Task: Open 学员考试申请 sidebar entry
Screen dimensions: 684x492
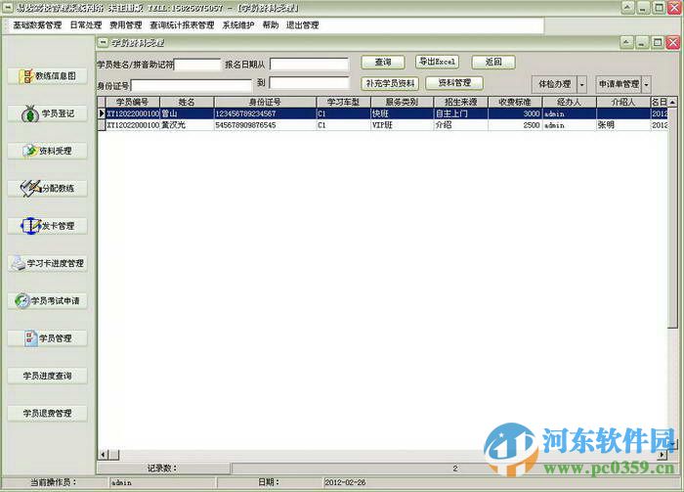Action: pos(47,301)
